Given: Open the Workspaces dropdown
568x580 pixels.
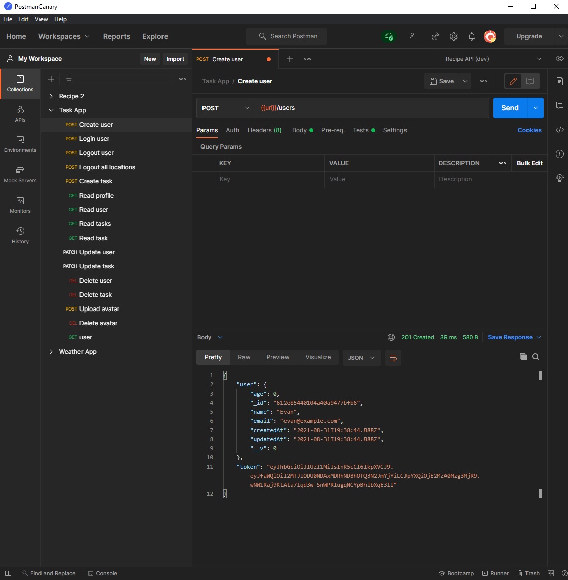Looking at the screenshot, I should 64,36.
